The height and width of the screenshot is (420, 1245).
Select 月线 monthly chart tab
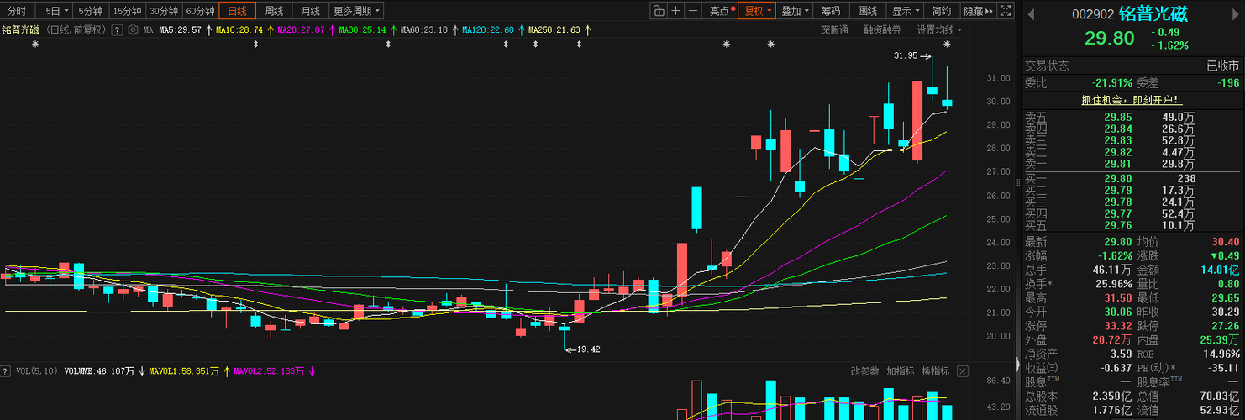[310, 11]
